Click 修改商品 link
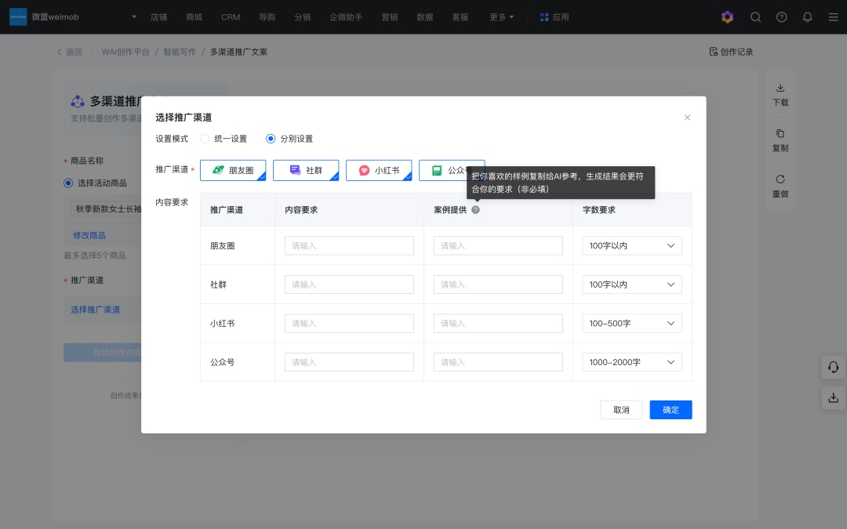The width and height of the screenshot is (847, 529). tap(89, 235)
